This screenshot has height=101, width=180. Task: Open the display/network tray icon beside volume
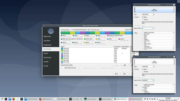[x=152, y=99]
